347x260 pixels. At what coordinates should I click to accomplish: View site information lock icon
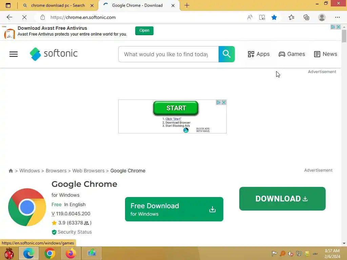(43, 17)
